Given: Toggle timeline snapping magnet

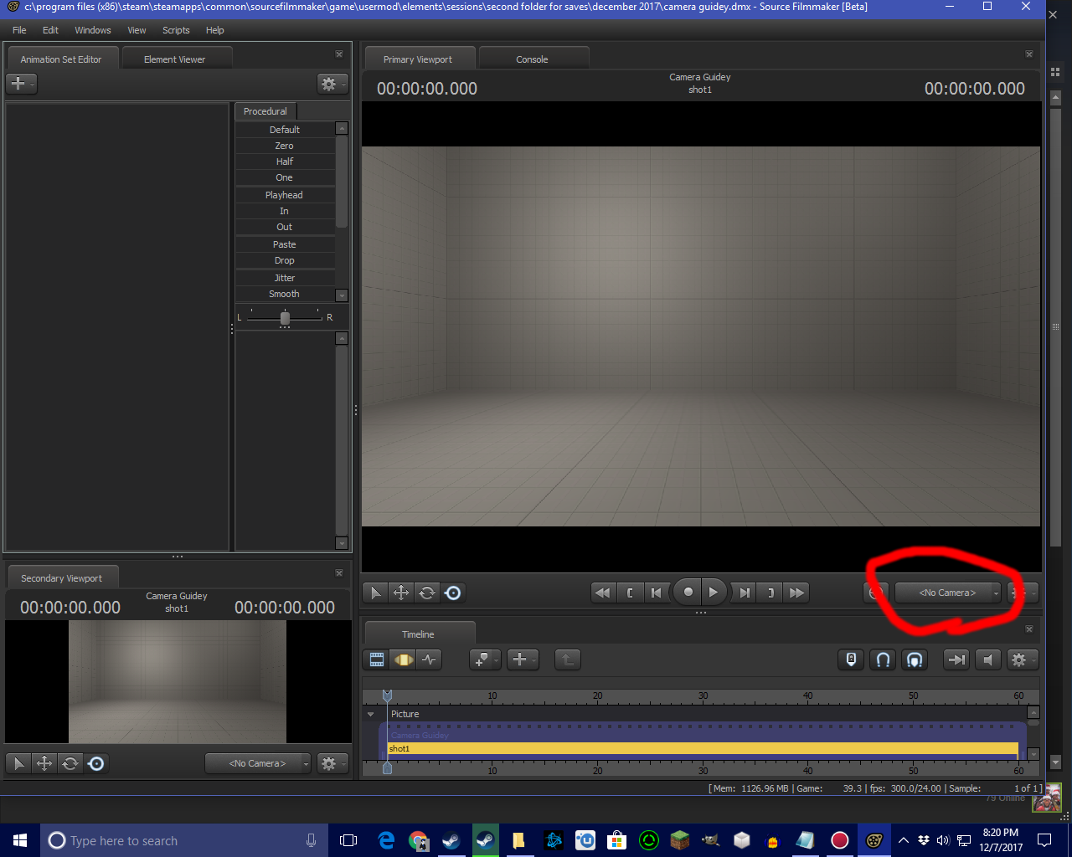Looking at the screenshot, I should tap(883, 659).
